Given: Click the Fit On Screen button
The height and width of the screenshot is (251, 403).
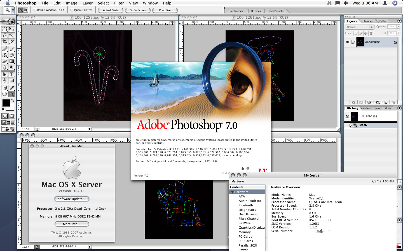Looking at the screenshot, I should click(138, 10).
